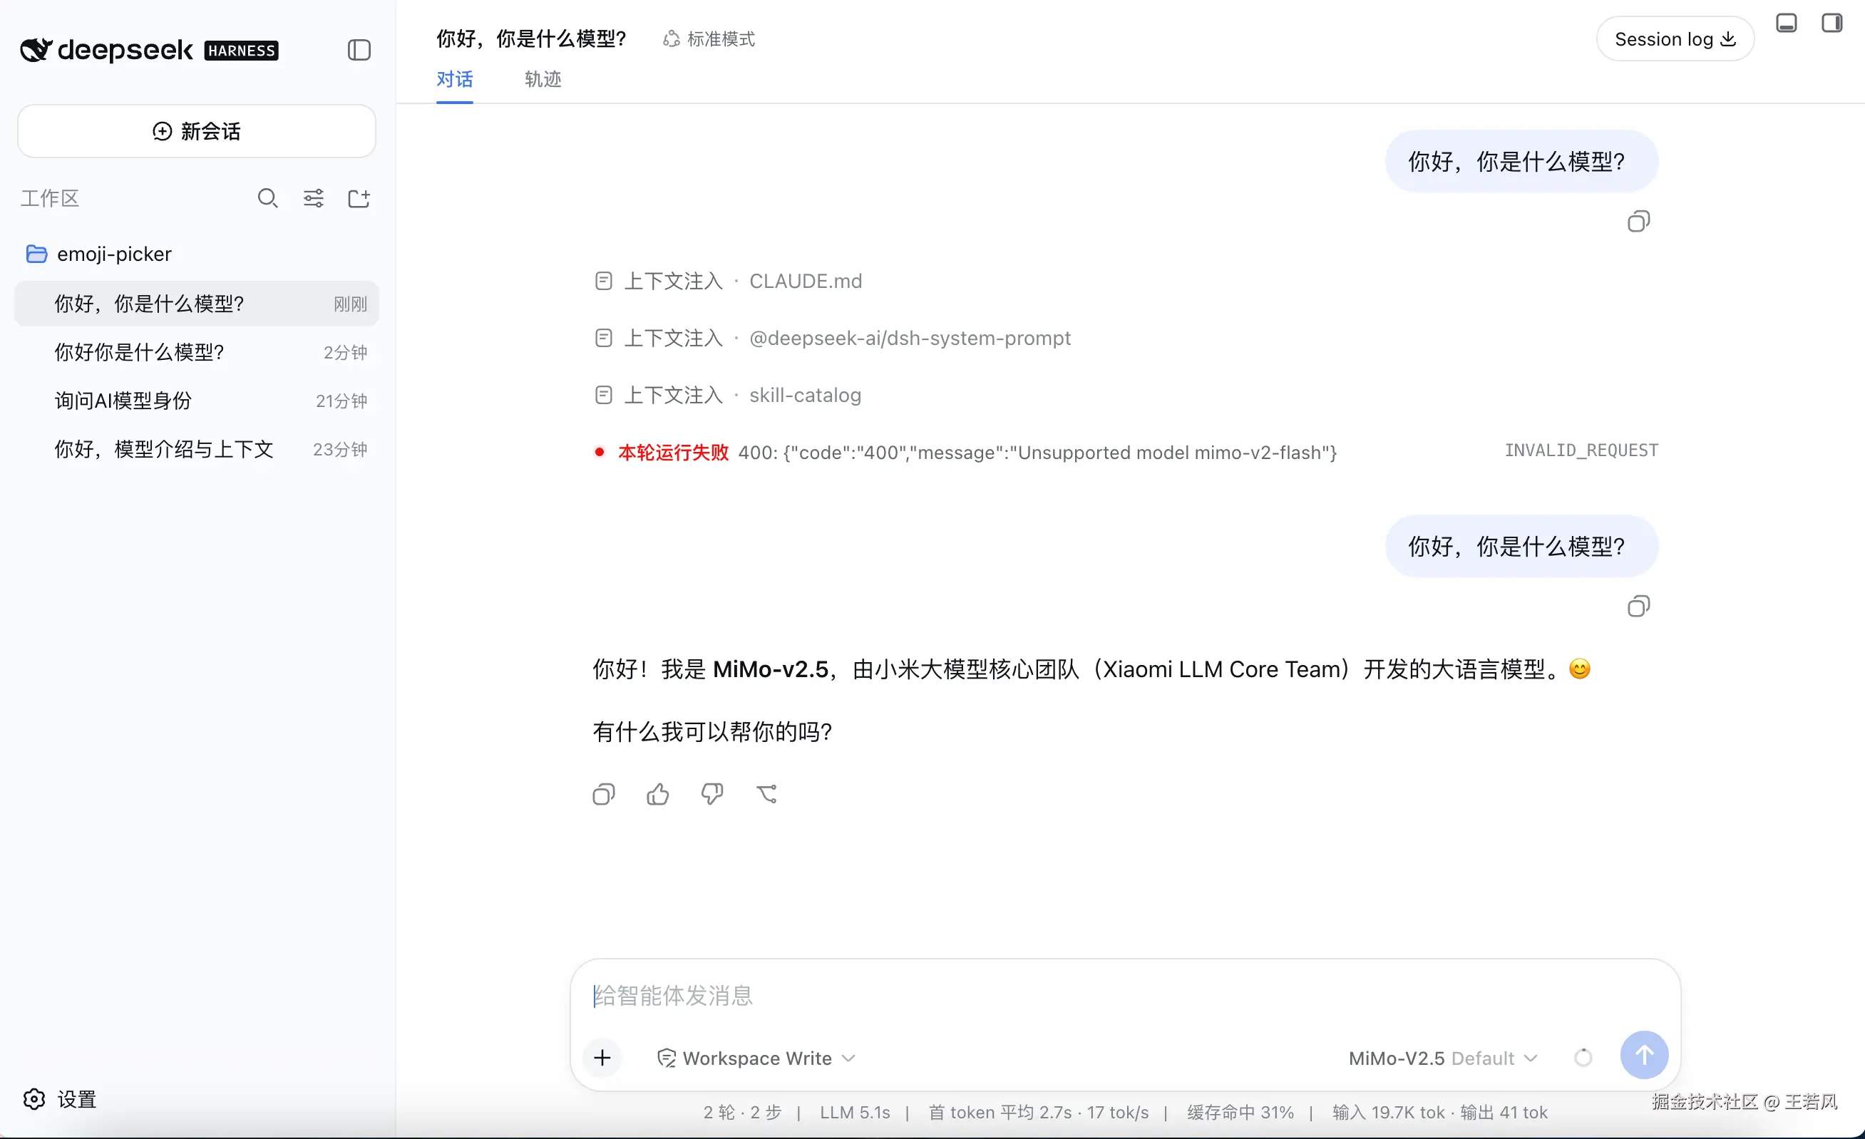
Task: Click the 2 轮 · 2 步 status entry
Action: pyautogui.click(x=741, y=1113)
